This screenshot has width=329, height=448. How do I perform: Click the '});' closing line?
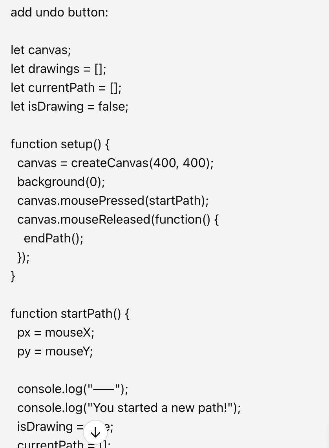(x=23, y=257)
